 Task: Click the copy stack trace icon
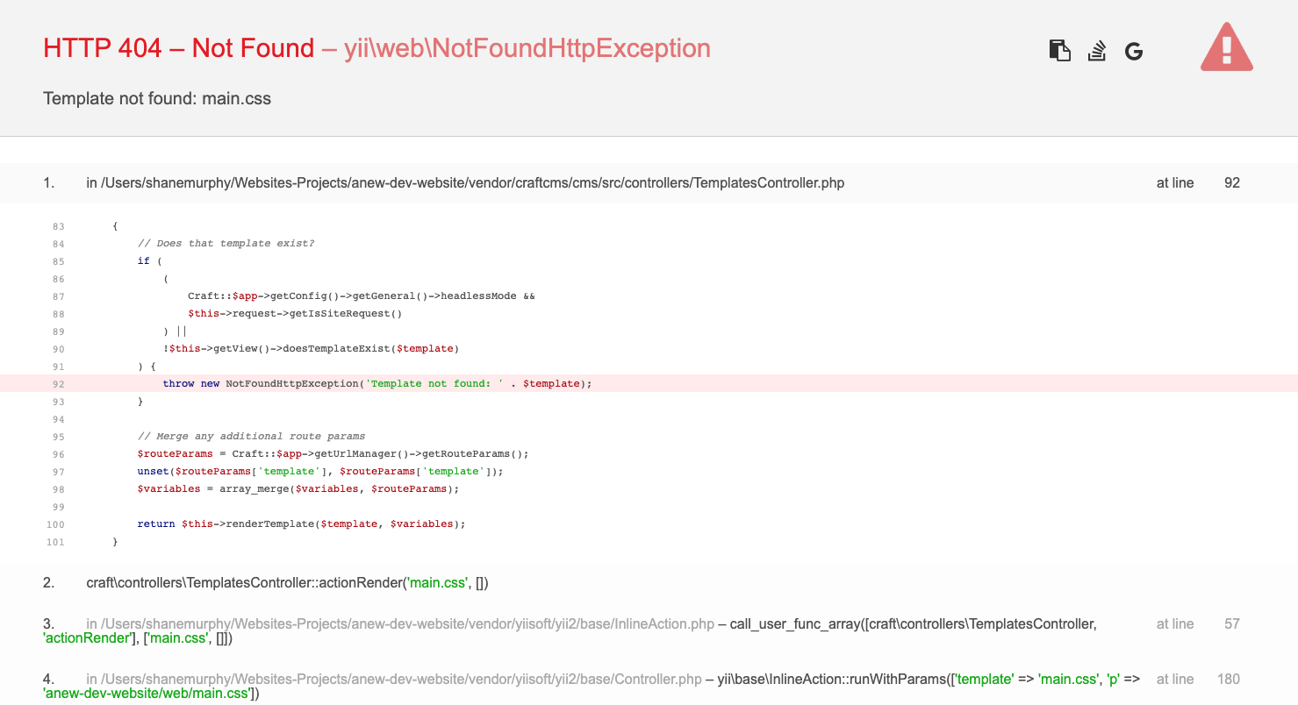click(1059, 51)
